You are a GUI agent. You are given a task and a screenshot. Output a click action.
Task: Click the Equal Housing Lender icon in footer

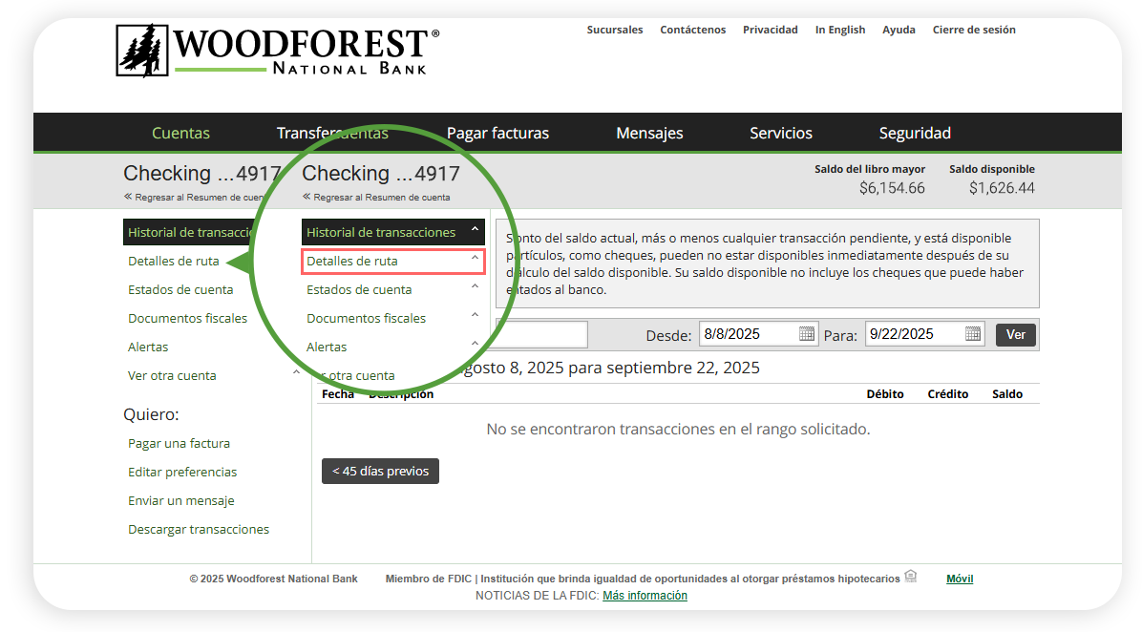coord(910,577)
